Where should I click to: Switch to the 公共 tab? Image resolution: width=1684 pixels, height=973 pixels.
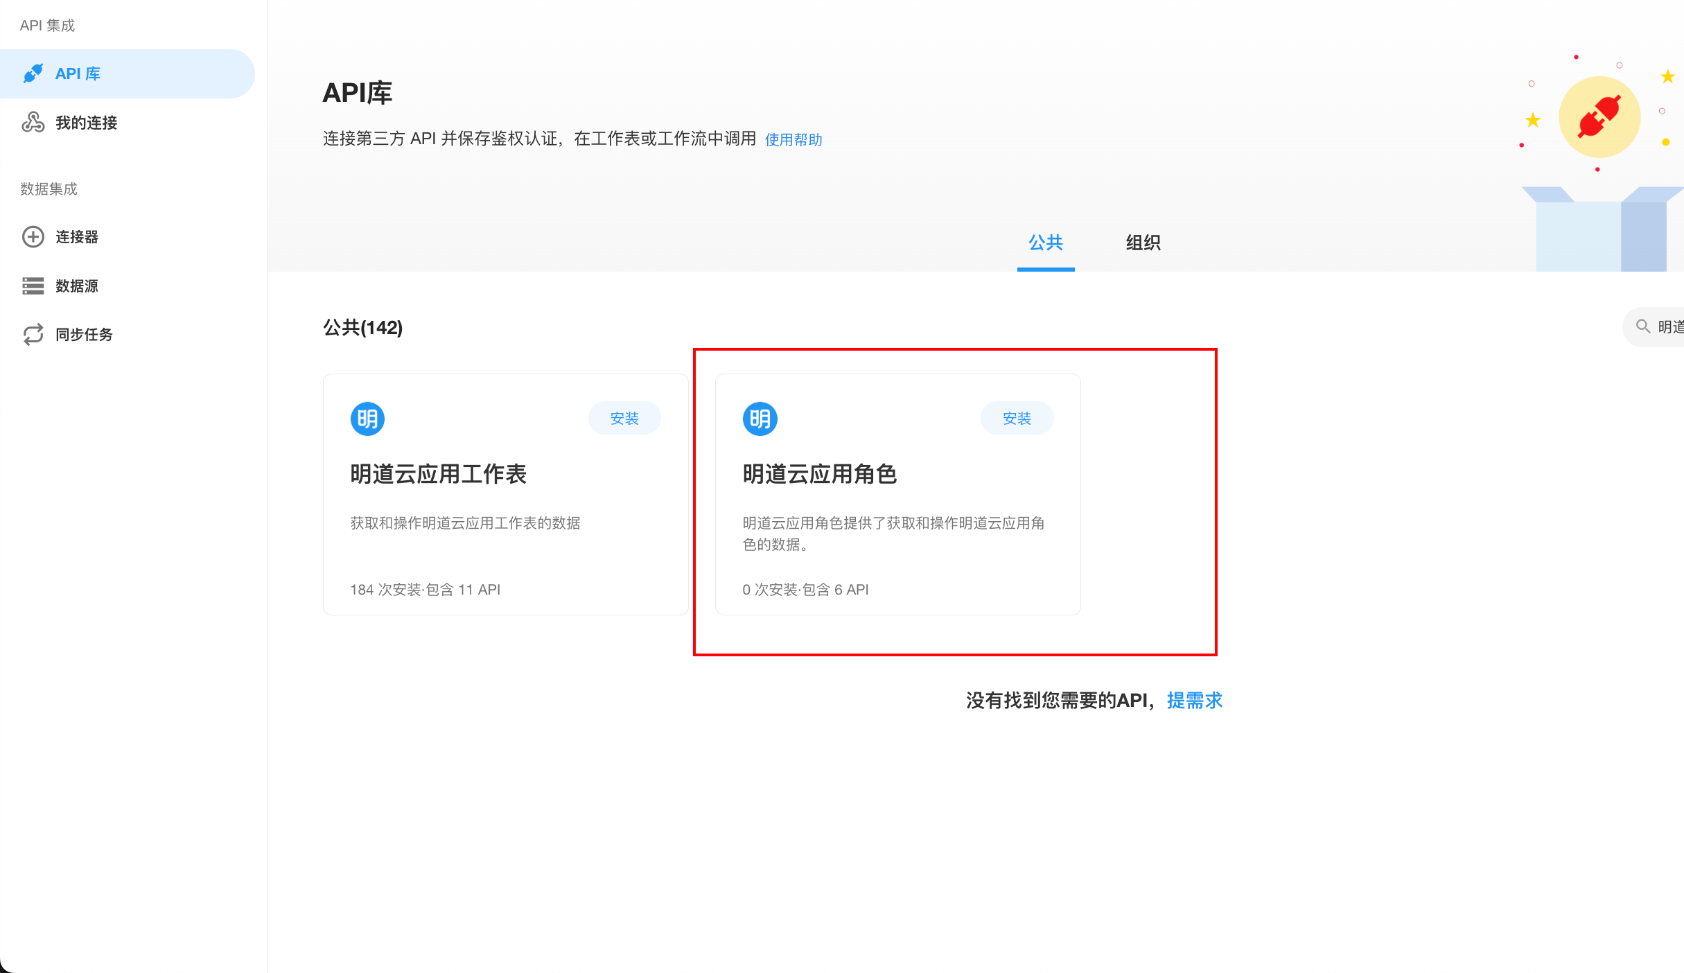coord(1045,243)
